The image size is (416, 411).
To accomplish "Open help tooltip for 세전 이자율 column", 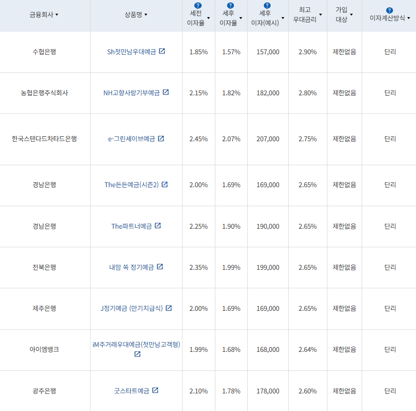I will pos(197,4).
